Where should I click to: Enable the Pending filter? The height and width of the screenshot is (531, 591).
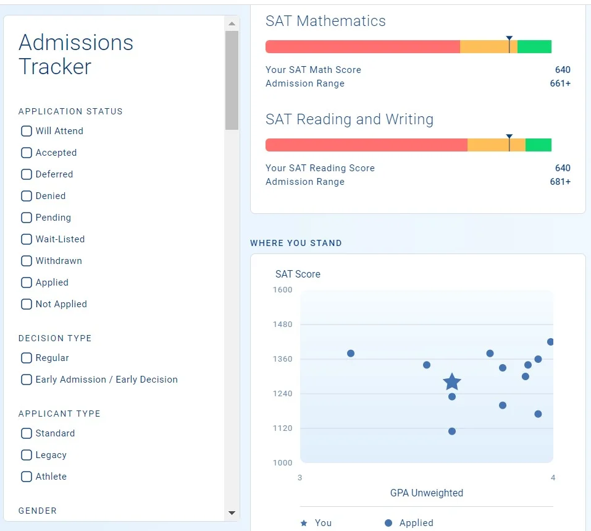pyautogui.click(x=27, y=218)
